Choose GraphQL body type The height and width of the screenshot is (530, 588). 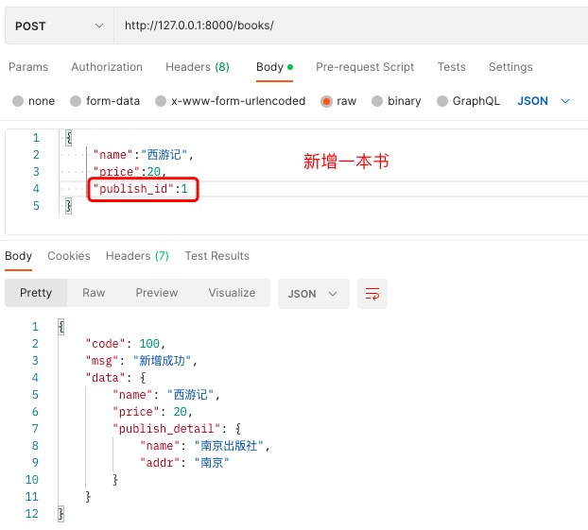click(441, 101)
